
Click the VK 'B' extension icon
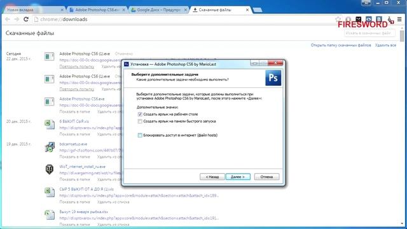[379, 19]
